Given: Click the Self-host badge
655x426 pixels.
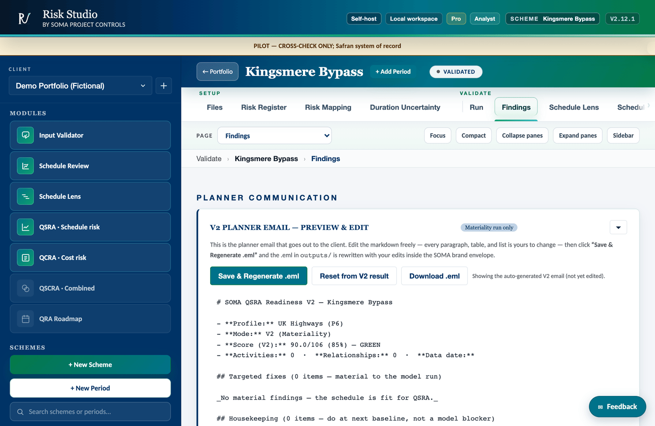Looking at the screenshot, I should tap(364, 19).
